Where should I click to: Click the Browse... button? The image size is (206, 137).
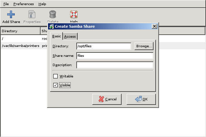(144, 46)
